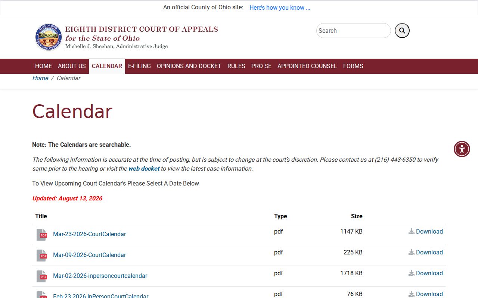Click the Size column header
Image resolution: width=478 pixels, height=298 pixels.
point(357,216)
